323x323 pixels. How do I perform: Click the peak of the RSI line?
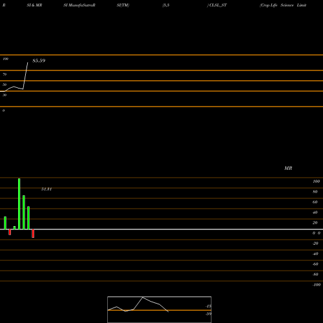28,63
